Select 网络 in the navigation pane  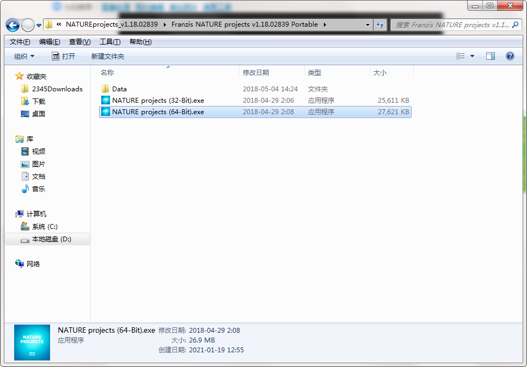tap(33, 264)
